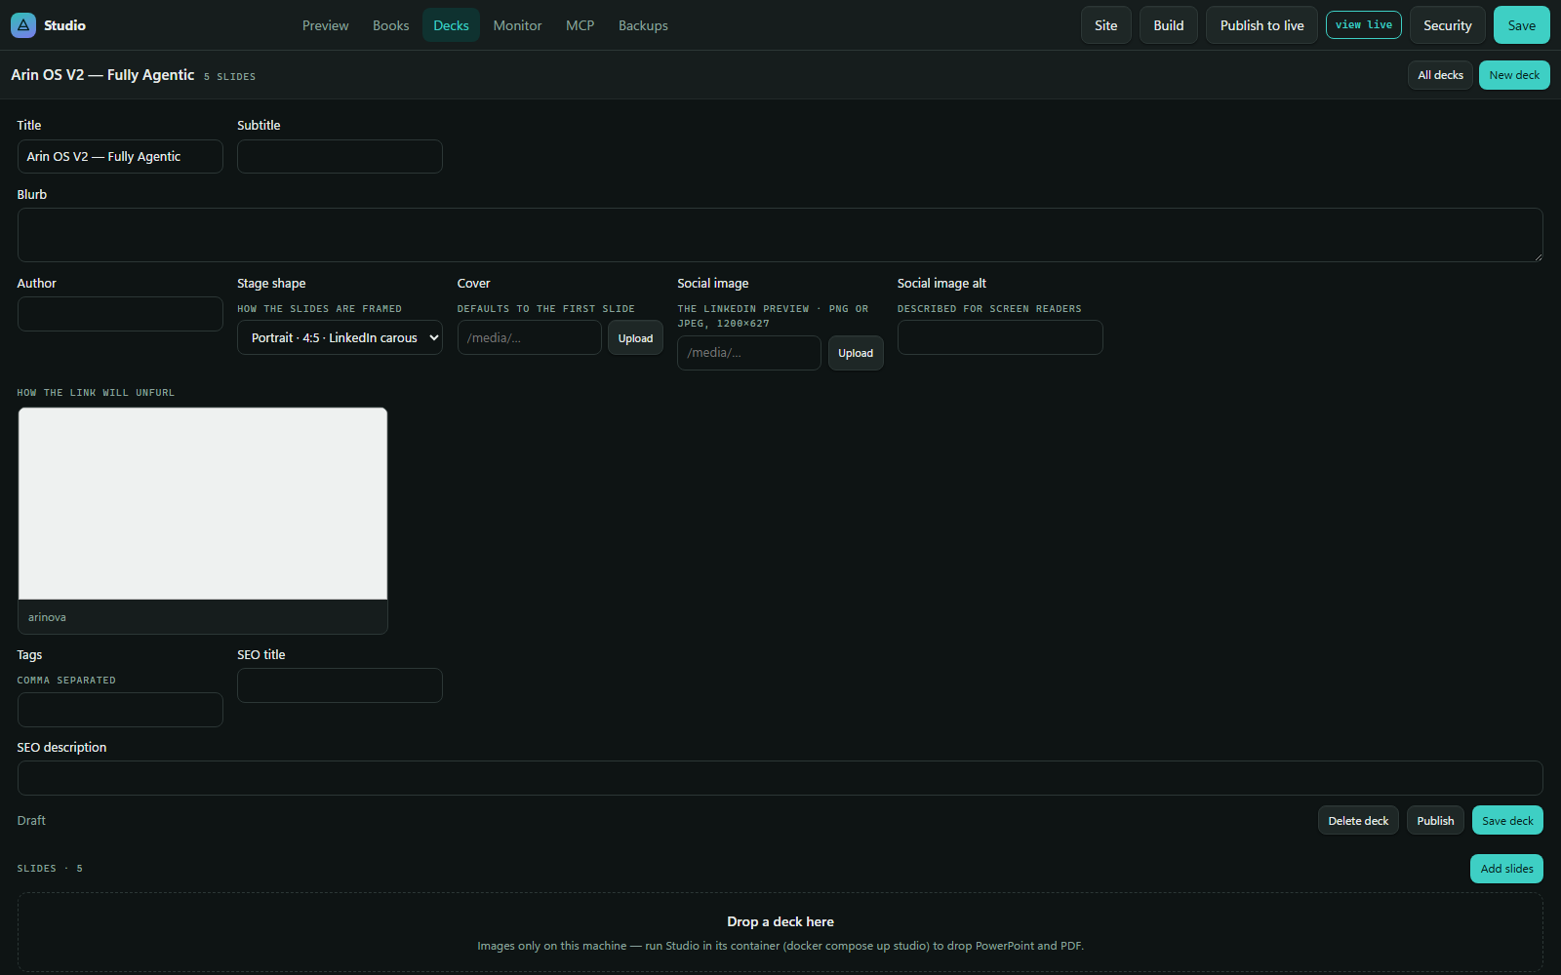Viewport: 1561px width, 975px height.
Task: Open the MCP tab
Action: click(x=580, y=25)
